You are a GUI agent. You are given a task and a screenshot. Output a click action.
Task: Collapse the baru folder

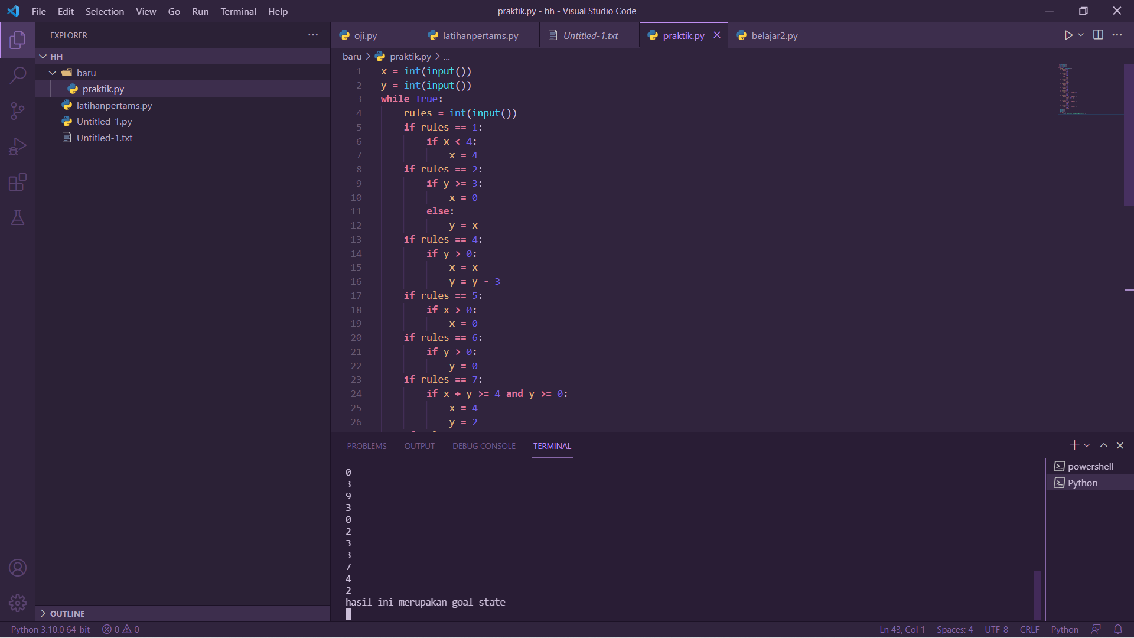[52, 72]
